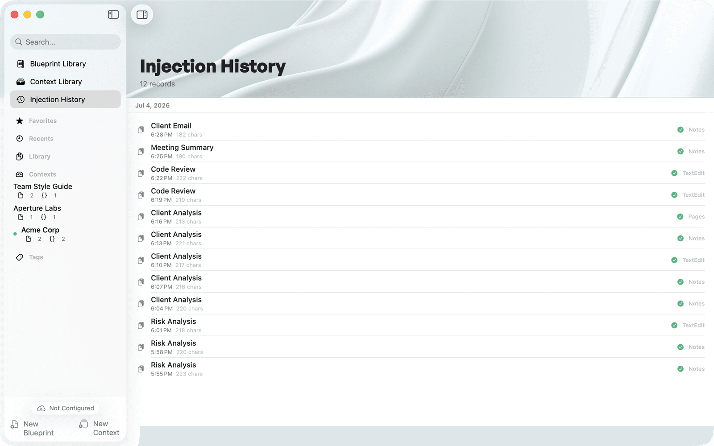Open the Client Analysis record at 6:13 PM
Image resolution: width=714 pixels, height=446 pixels.
420,239
